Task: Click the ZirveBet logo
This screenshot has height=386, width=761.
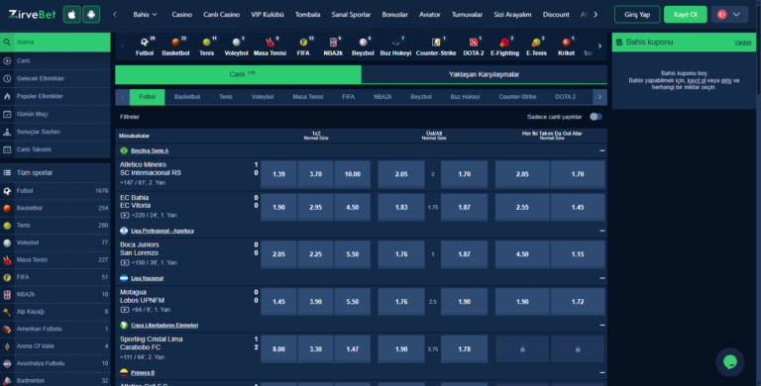Action: [32, 15]
